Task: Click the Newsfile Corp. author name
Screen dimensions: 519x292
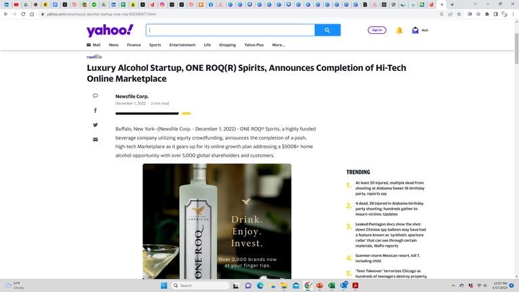Action: click(x=132, y=97)
